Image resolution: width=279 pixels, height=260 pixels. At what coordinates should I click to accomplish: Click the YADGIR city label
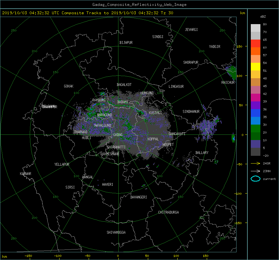pyautogui.click(x=215, y=47)
